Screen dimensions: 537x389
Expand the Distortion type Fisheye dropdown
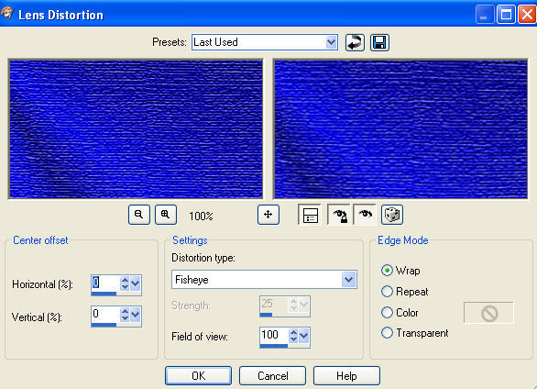tap(348, 280)
